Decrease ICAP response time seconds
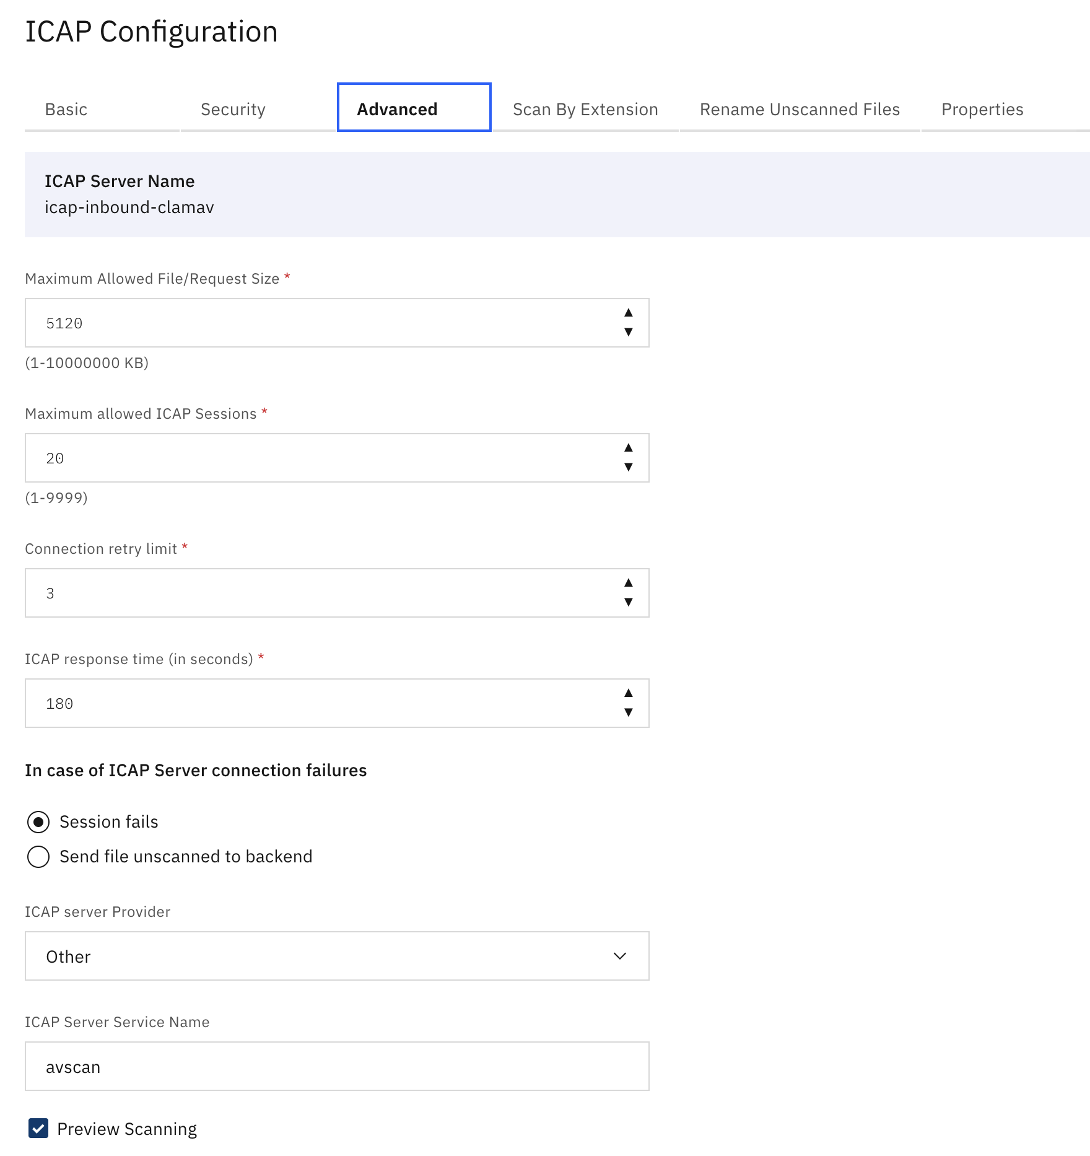 tap(628, 712)
